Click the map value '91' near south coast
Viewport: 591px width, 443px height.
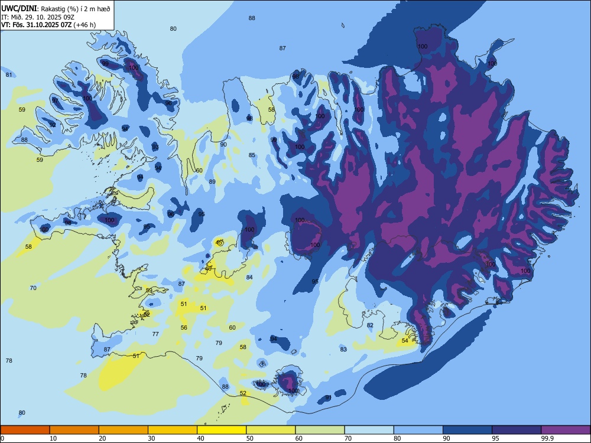328,398
